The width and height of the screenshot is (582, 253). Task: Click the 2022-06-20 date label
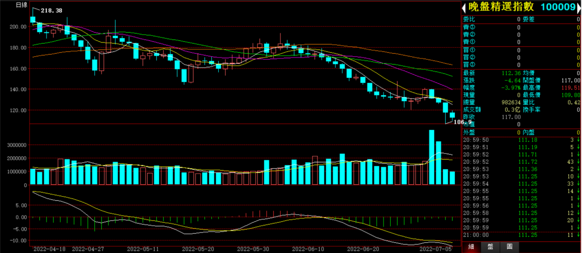click(363, 250)
